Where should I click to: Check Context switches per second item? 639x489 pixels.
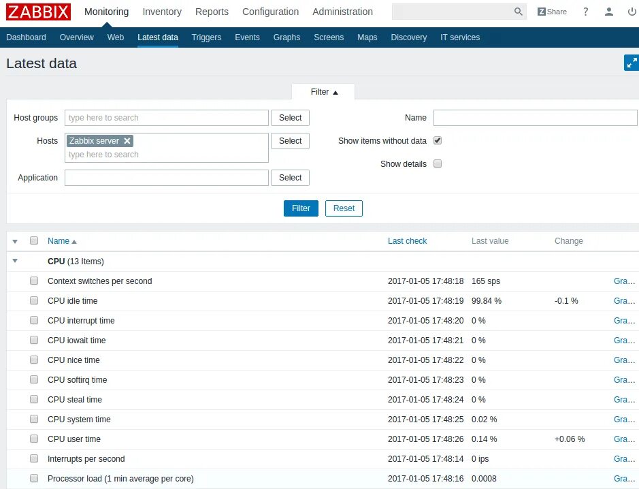click(34, 281)
